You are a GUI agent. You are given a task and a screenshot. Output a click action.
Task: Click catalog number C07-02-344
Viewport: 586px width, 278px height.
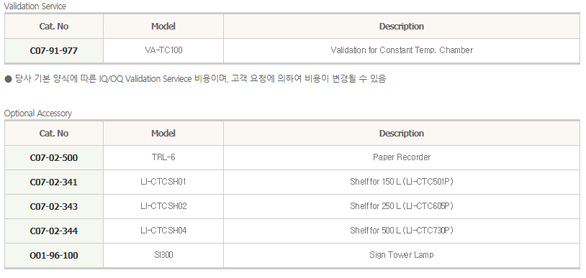54,231
